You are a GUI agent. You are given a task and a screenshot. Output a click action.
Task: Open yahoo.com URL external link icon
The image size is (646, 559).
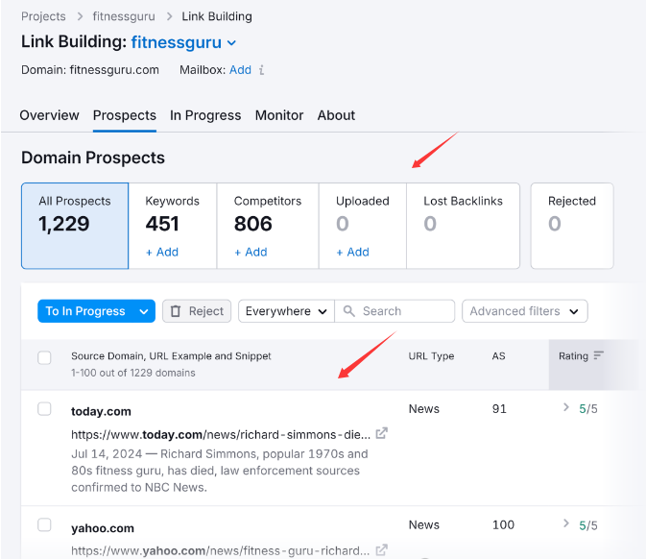[381, 550]
